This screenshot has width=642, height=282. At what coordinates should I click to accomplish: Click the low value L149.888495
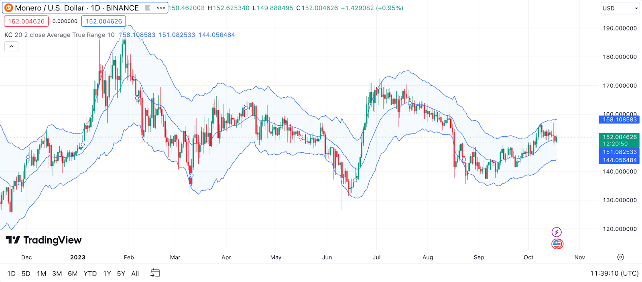point(273,8)
